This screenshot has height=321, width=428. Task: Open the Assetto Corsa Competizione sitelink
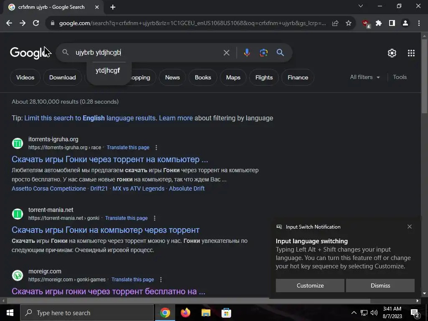pos(49,189)
